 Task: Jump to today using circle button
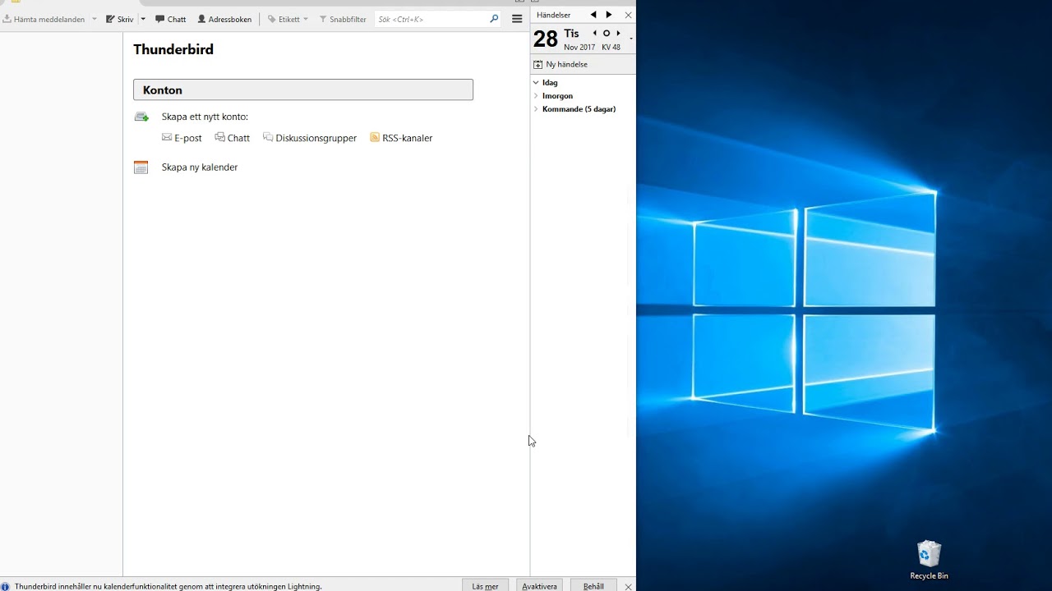[607, 34]
